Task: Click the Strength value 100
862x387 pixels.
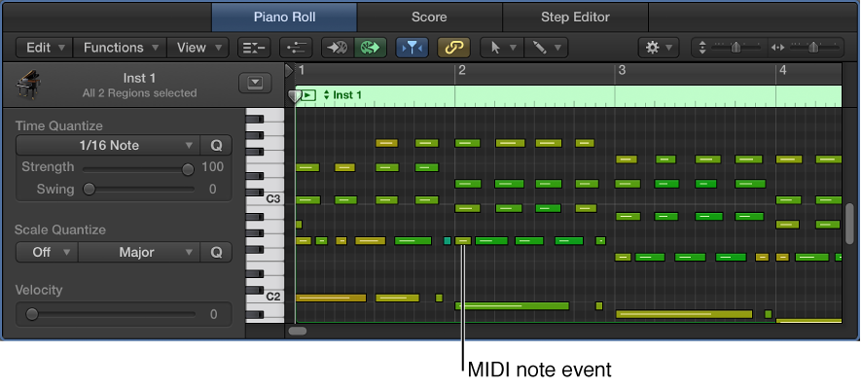Action: (213, 167)
